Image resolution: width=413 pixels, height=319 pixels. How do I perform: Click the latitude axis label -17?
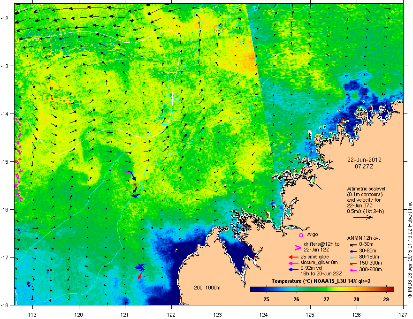click(5, 257)
